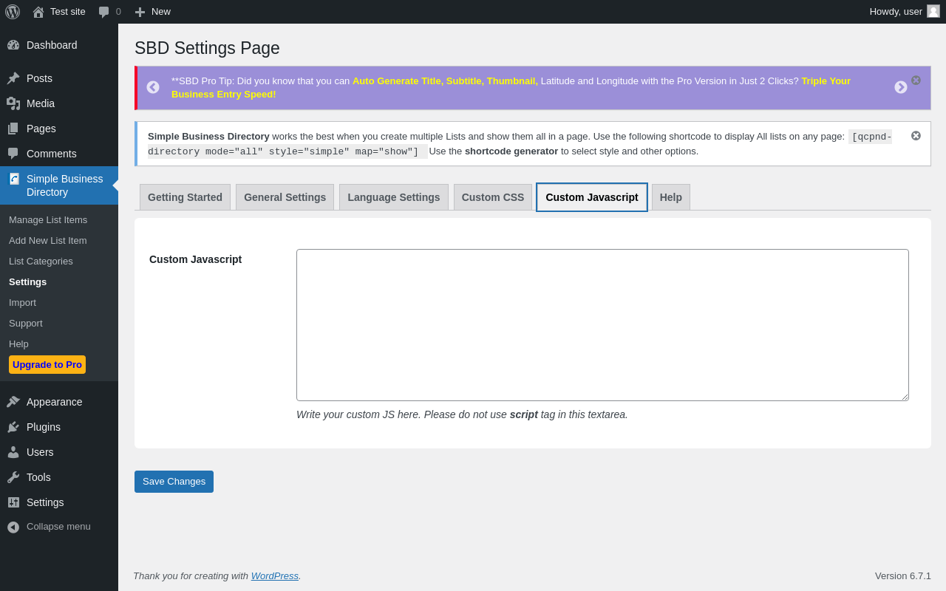Screen dimensions: 946x591
Task: Dismiss the purple Pro Tip banner
Action: point(916,80)
